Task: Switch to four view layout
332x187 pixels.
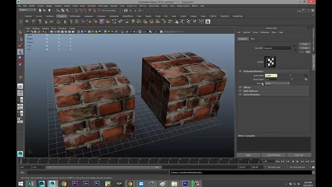Action: [x=20, y=93]
